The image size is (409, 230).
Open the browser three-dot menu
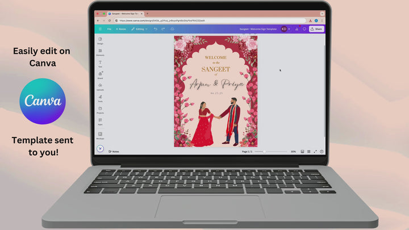tap(322, 20)
